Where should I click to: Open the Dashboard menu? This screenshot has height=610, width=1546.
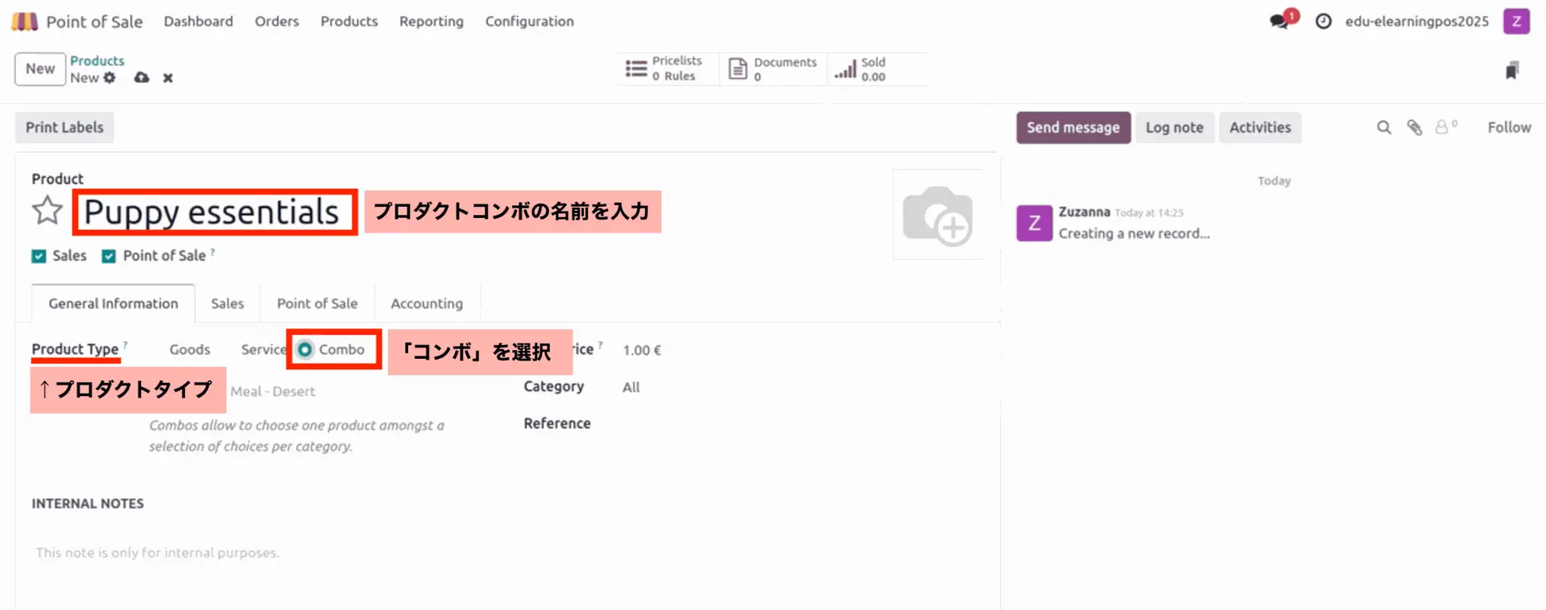click(198, 22)
